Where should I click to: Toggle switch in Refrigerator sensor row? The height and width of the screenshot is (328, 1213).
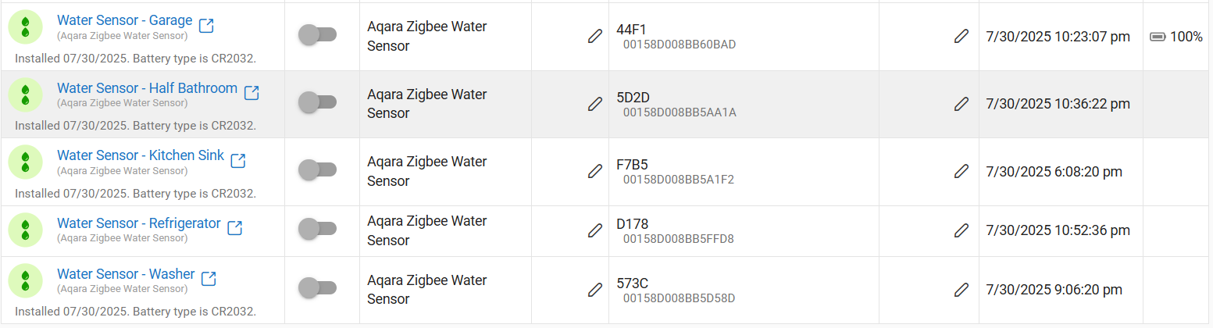click(317, 229)
